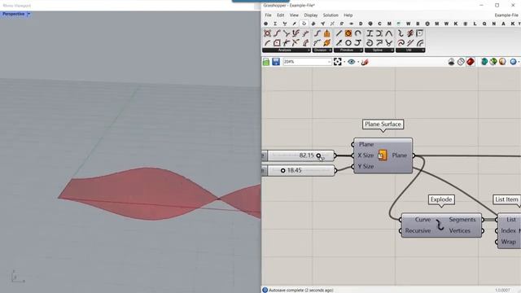The width and height of the screenshot is (521, 293).
Task: Pick the first Analysis panel curve icon
Action: tap(267, 33)
